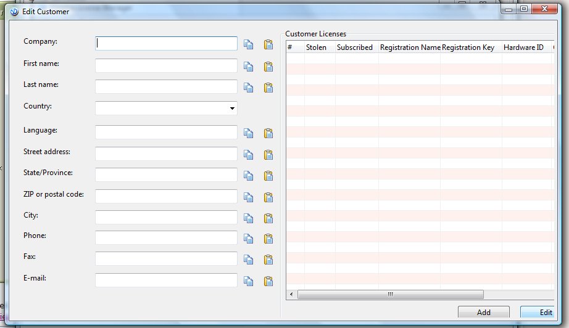Click the horizontal scrollbar thumb in licenses
Screen dimensions: 569x328
coord(391,294)
